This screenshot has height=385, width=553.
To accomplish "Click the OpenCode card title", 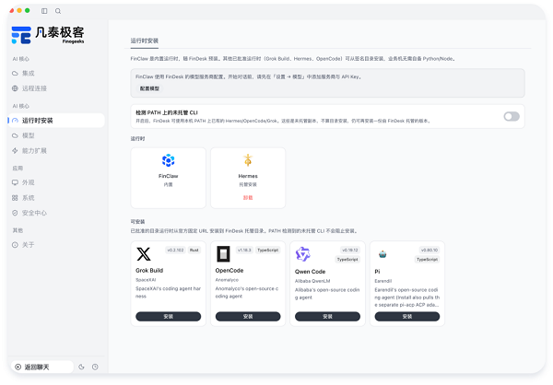I will pyautogui.click(x=229, y=271).
